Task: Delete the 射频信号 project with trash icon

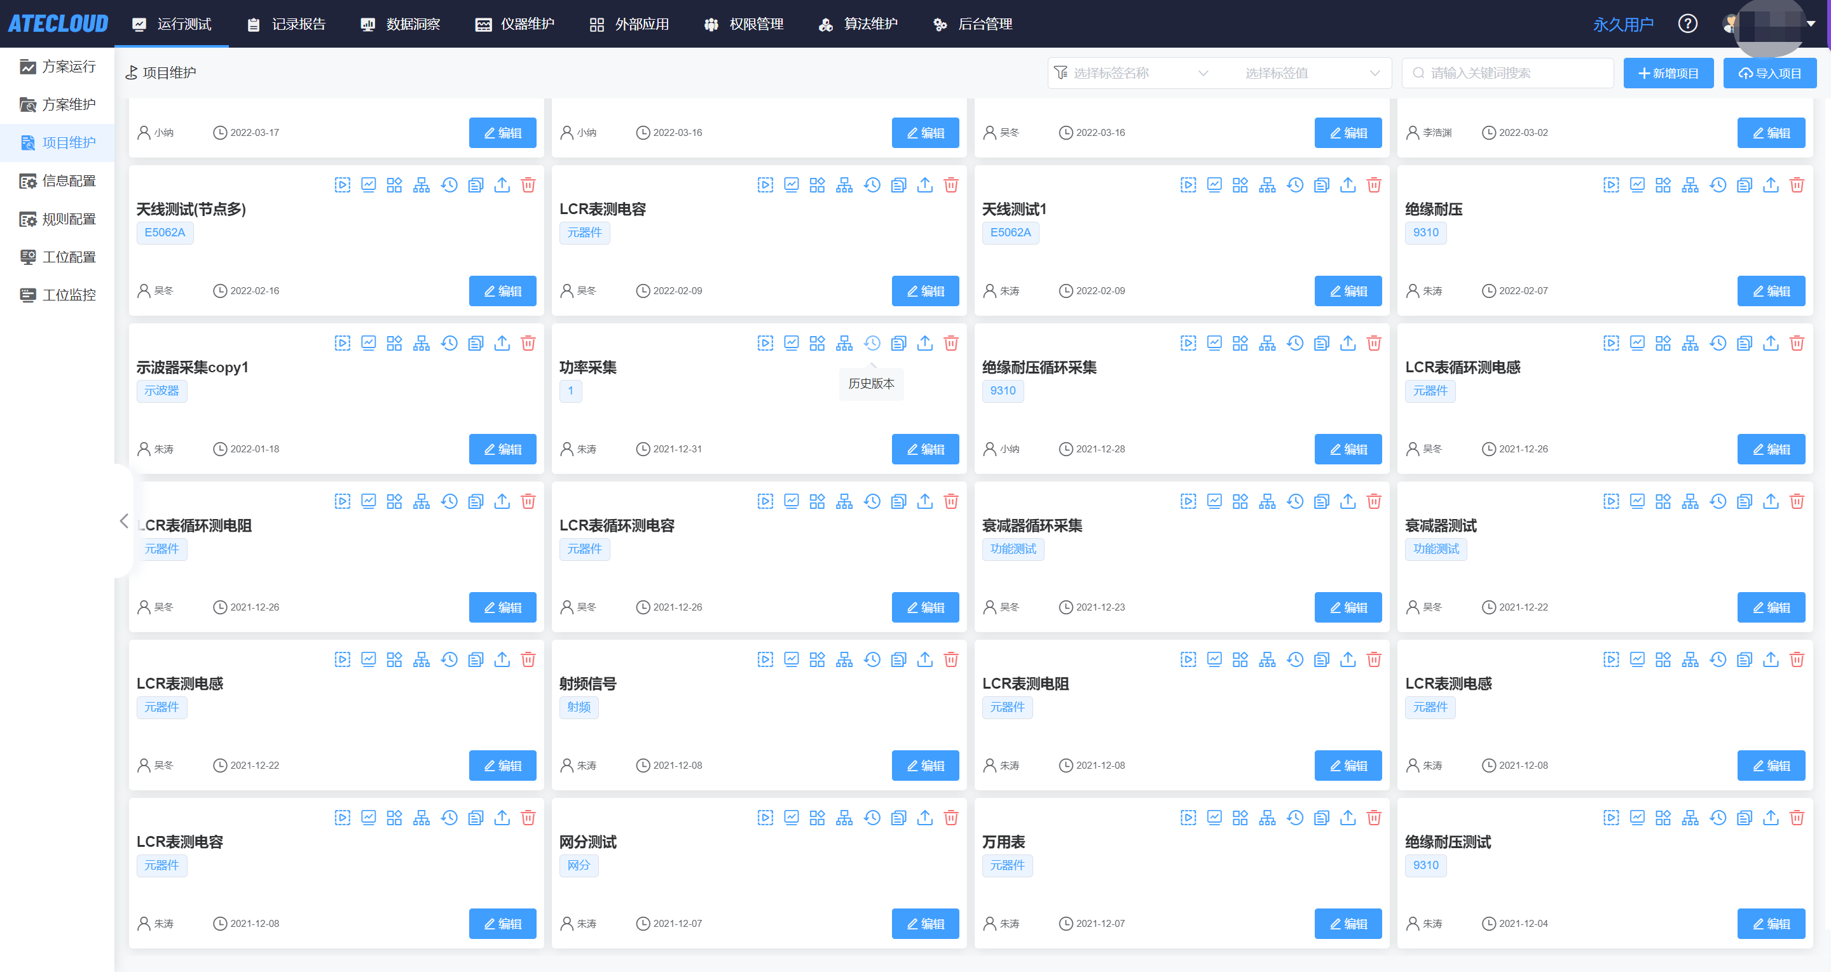Action: [950, 660]
